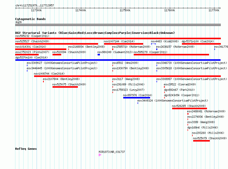The width and height of the screenshot is (228, 169).
Task: Click esv2638157 (McKernan2009) blue marker
Action: [157, 49]
